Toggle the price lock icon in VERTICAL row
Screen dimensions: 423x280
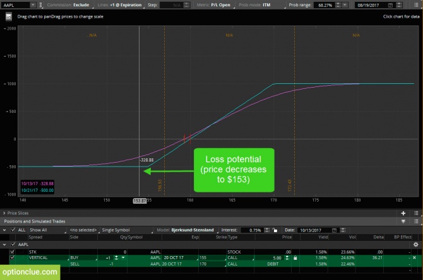tap(295, 258)
